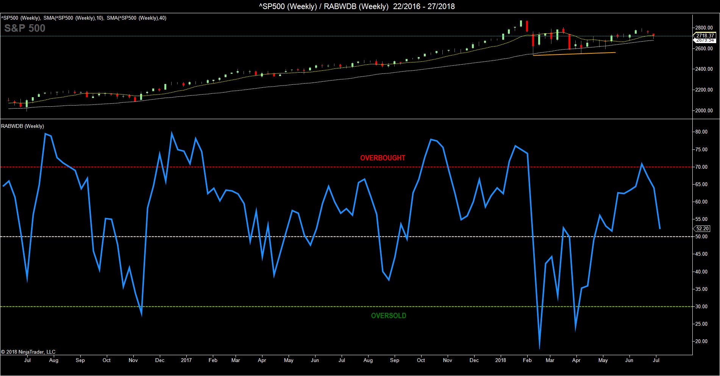Click the 2800.00 price axis label
Image resolution: width=720 pixels, height=376 pixels.
pos(704,28)
